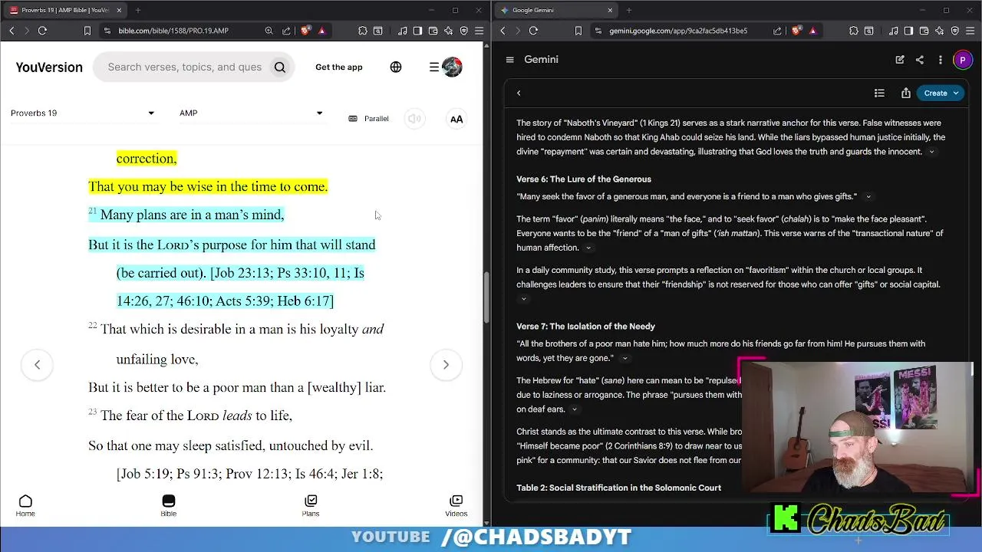Open Brave playlist music note in Gemini window
The image size is (982, 552).
coord(894,31)
